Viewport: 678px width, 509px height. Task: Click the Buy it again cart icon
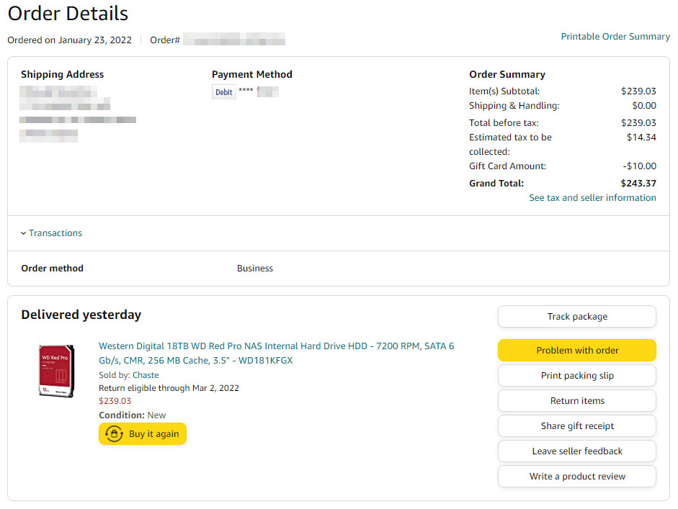click(x=114, y=434)
